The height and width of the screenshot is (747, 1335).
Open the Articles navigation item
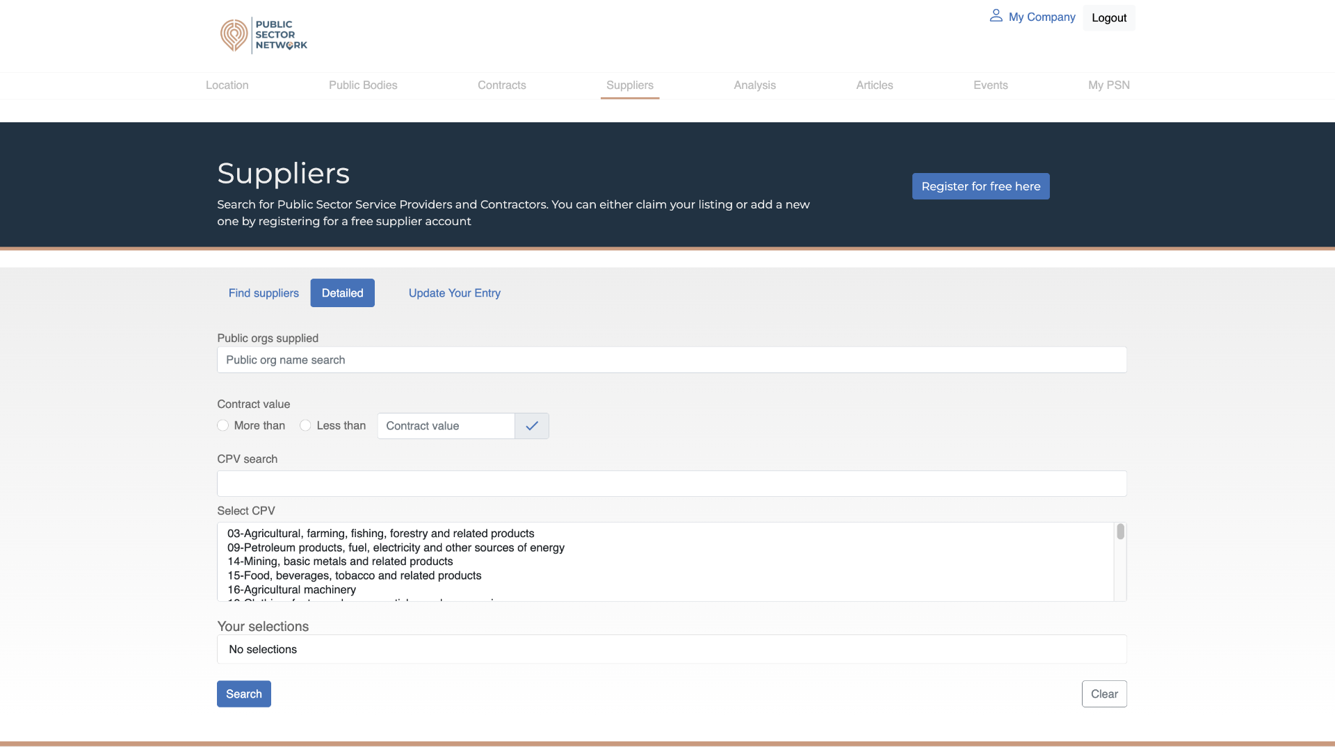[875, 85]
